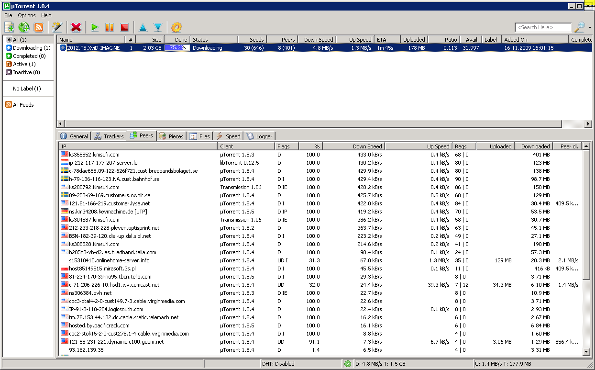Viewport: 595px width, 370px height.
Task: Click the torrent list horizontal scrollbar left arrow
Action: pos(61,124)
